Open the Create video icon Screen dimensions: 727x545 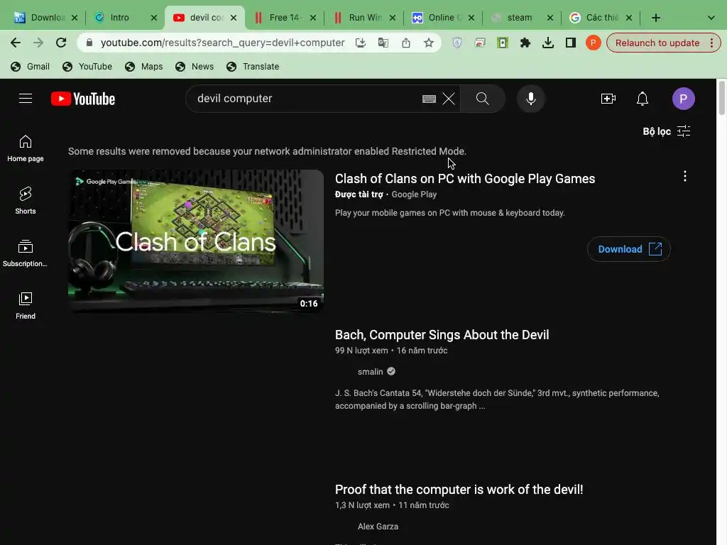(608, 99)
